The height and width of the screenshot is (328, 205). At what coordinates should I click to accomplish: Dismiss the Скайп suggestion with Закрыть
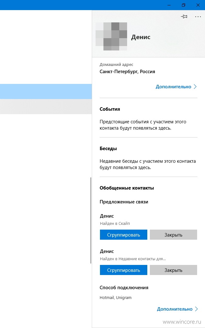point(173,235)
